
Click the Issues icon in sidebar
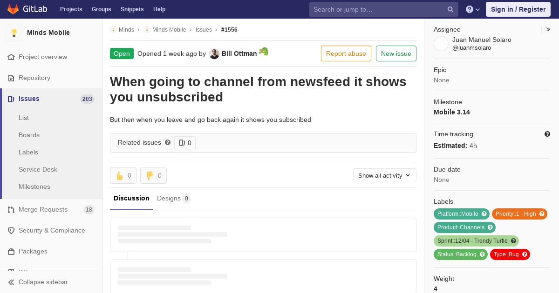coord(11,99)
